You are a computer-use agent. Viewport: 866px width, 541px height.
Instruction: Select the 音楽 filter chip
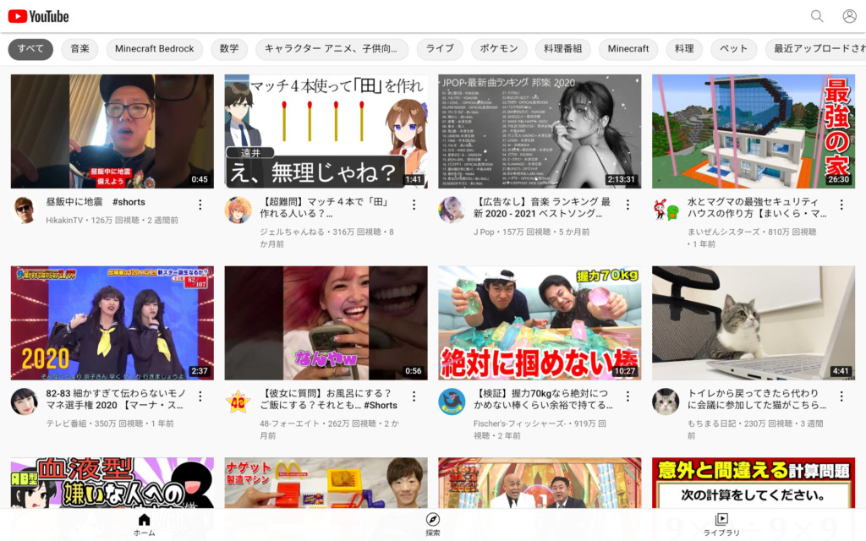click(x=79, y=48)
